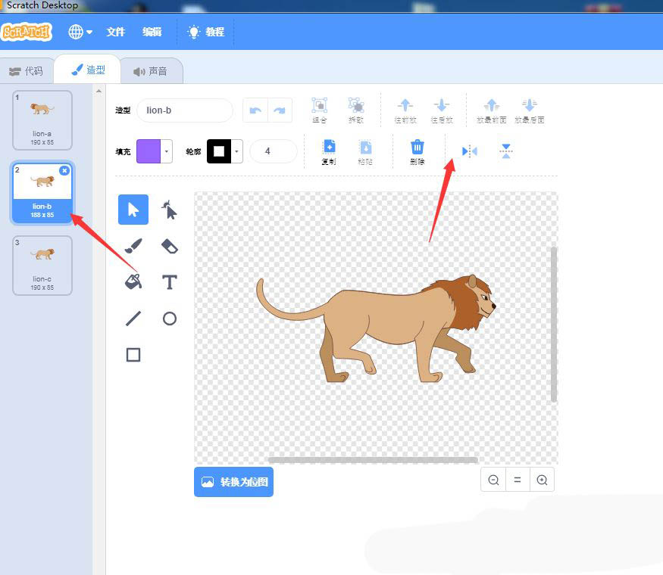This screenshot has height=575, width=663.
Task: Open the fill color dropdown arrow
Action: [x=167, y=151]
